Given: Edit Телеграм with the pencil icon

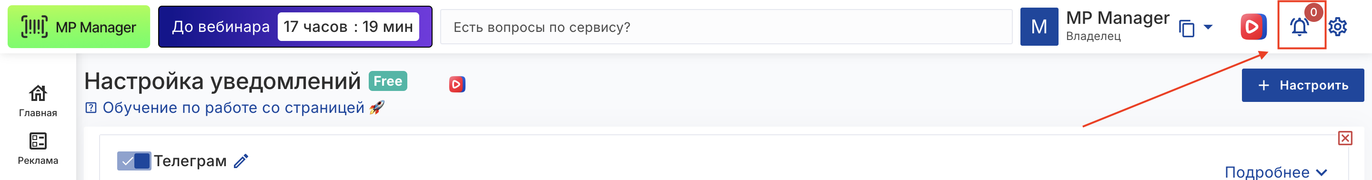Looking at the screenshot, I should (x=241, y=161).
